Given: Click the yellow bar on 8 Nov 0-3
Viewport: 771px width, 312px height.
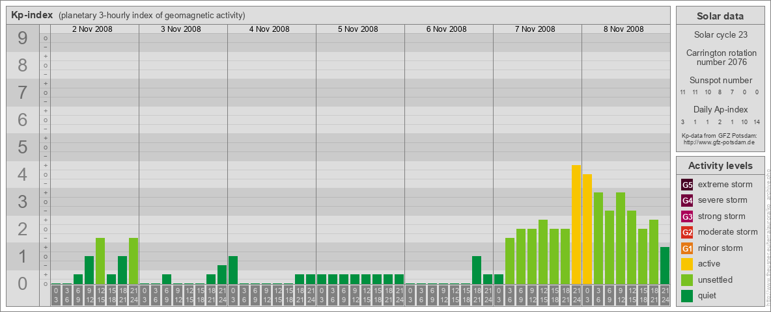Looking at the screenshot, I should [x=587, y=229].
